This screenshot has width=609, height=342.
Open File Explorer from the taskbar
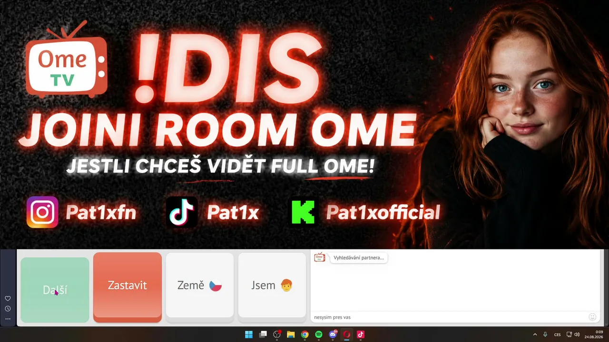[291, 334]
